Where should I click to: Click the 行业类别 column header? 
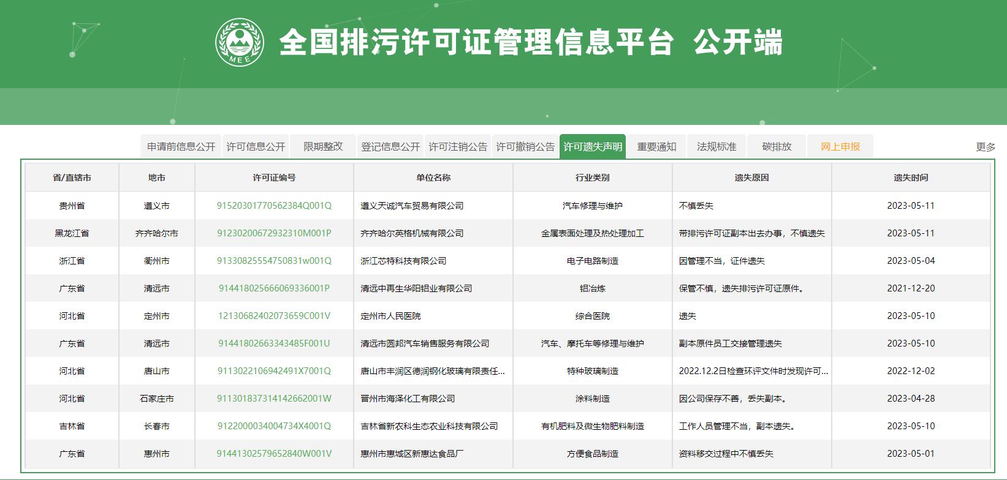coord(593,178)
